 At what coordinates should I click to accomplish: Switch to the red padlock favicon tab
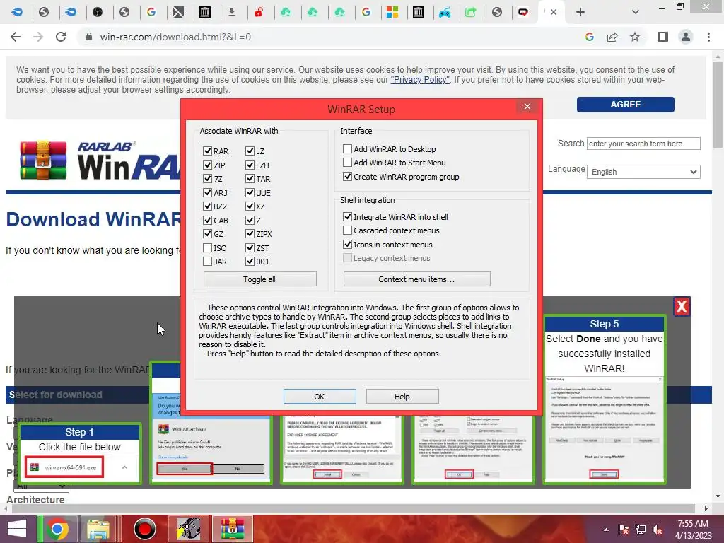pyautogui.click(x=259, y=12)
